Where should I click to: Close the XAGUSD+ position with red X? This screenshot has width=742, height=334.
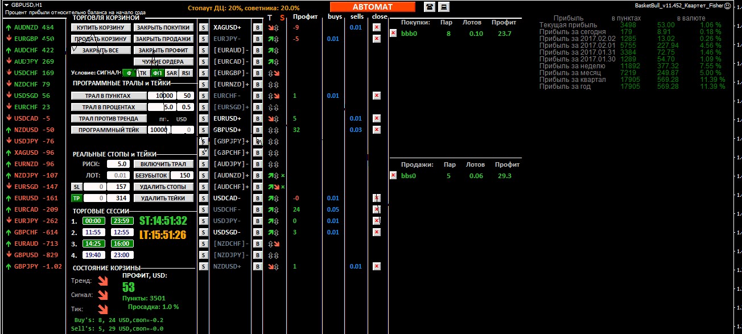(376, 27)
